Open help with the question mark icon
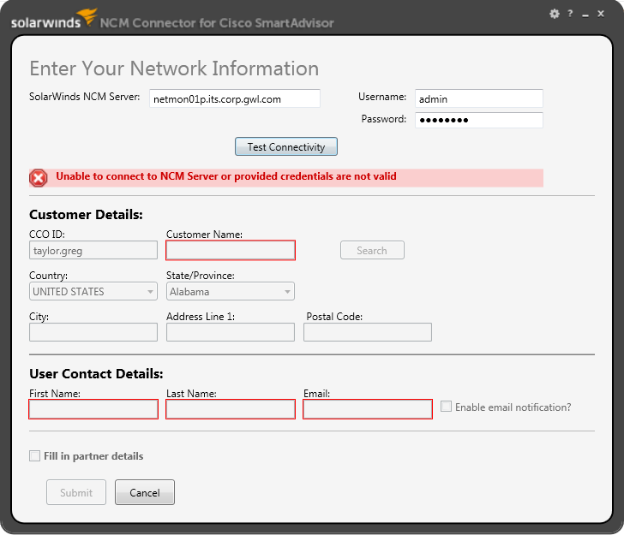 [x=570, y=14]
